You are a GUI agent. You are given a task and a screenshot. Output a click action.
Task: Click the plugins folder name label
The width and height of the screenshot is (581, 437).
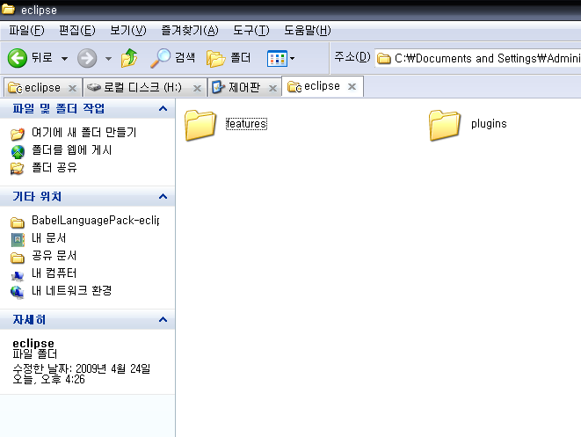[489, 124]
